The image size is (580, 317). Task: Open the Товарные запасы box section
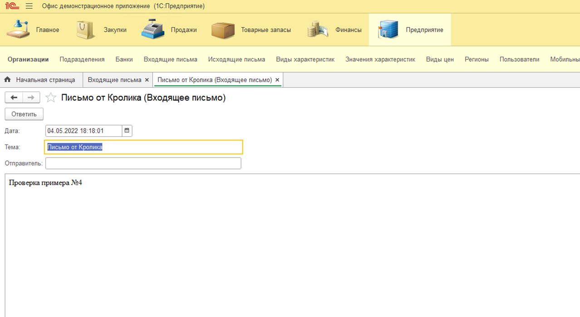(251, 30)
